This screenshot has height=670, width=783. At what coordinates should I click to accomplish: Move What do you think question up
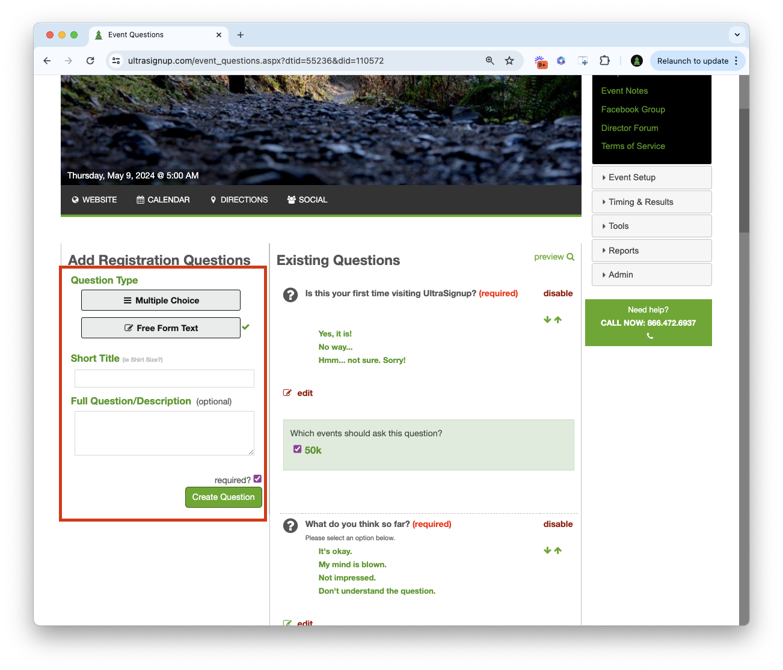[558, 550]
